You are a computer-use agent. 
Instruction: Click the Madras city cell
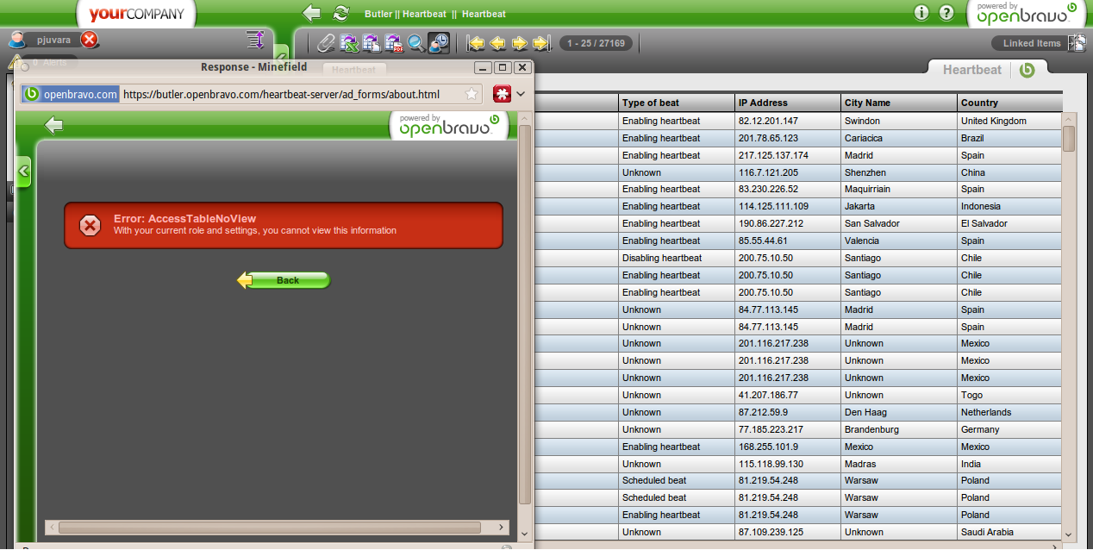pyautogui.click(x=900, y=464)
